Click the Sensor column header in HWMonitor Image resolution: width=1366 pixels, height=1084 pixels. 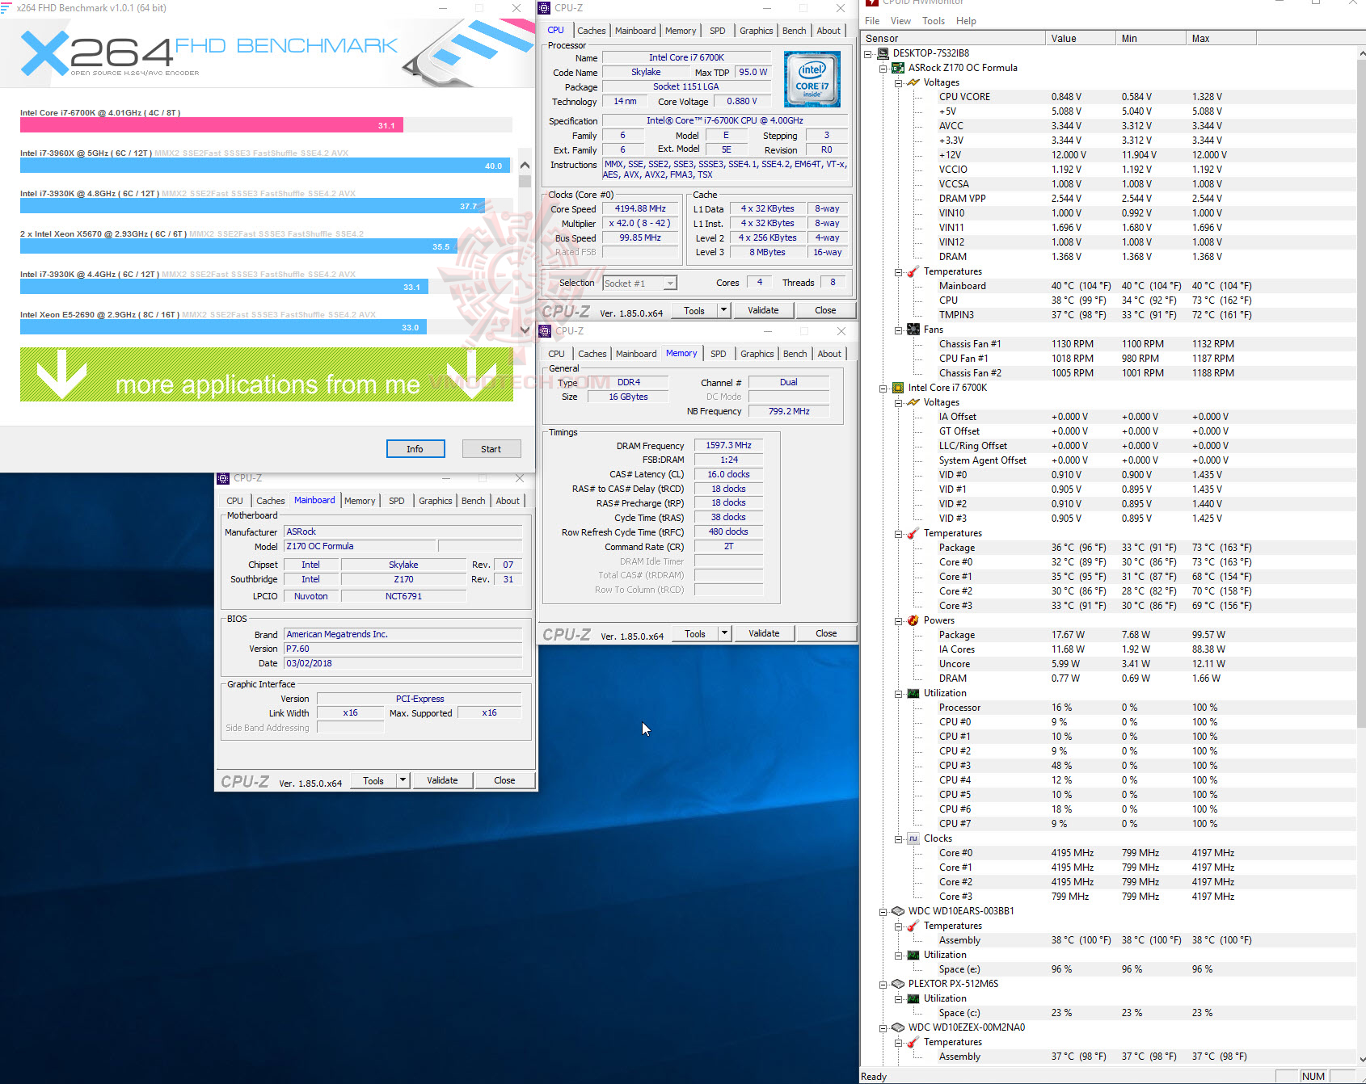click(952, 39)
